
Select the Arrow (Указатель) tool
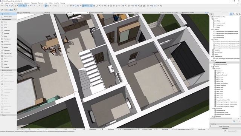[x=8, y=14]
